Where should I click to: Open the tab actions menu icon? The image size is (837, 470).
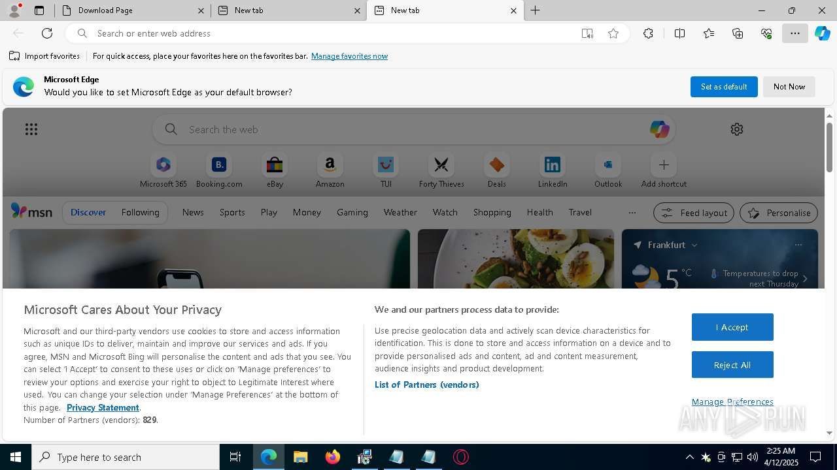39,10
